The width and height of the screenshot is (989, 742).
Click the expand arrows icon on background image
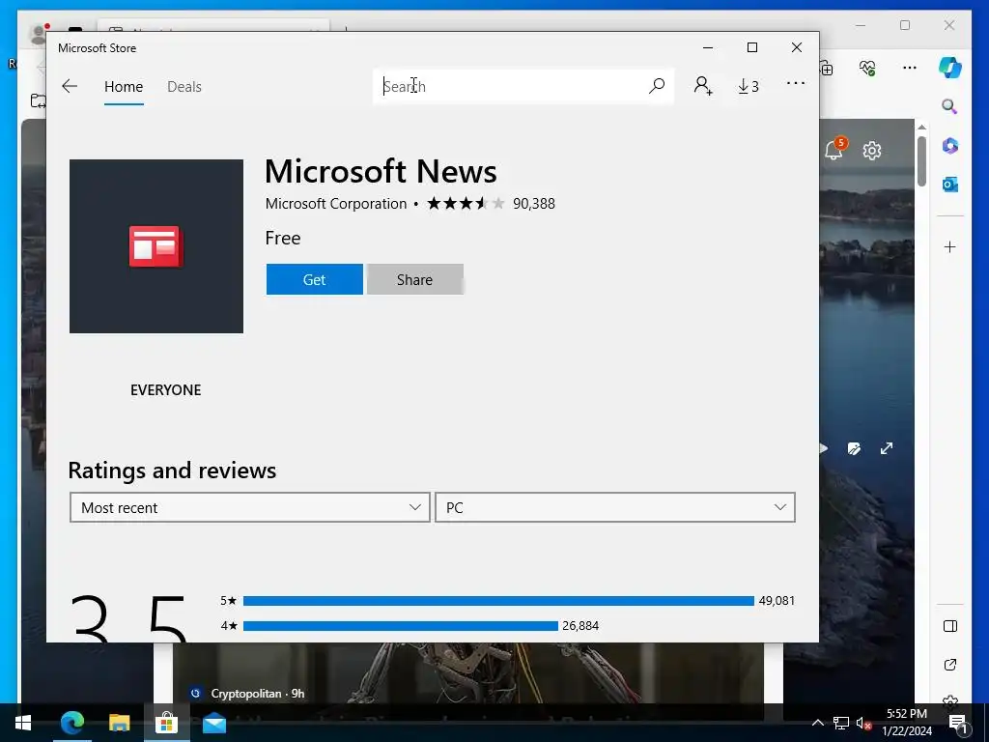(887, 448)
